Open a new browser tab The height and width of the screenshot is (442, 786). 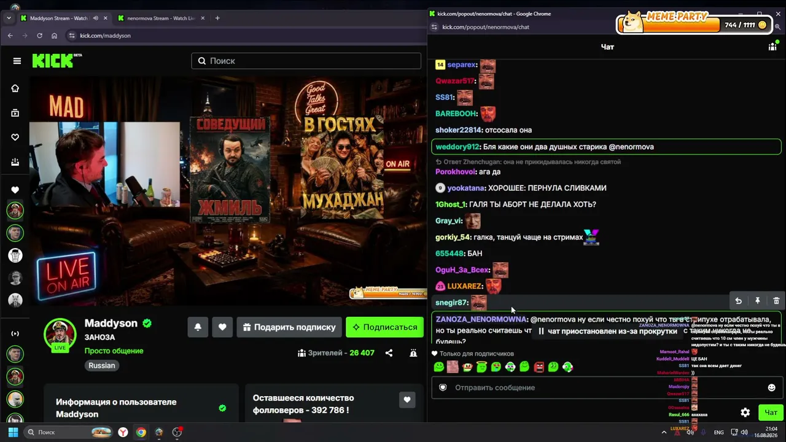tap(217, 18)
